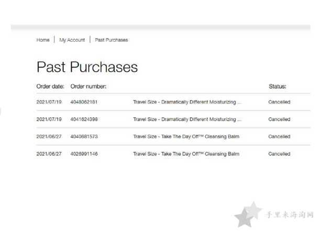Open order number 4048062181
Image resolution: width=320 pixels, height=235 pixels.
pos(84,102)
